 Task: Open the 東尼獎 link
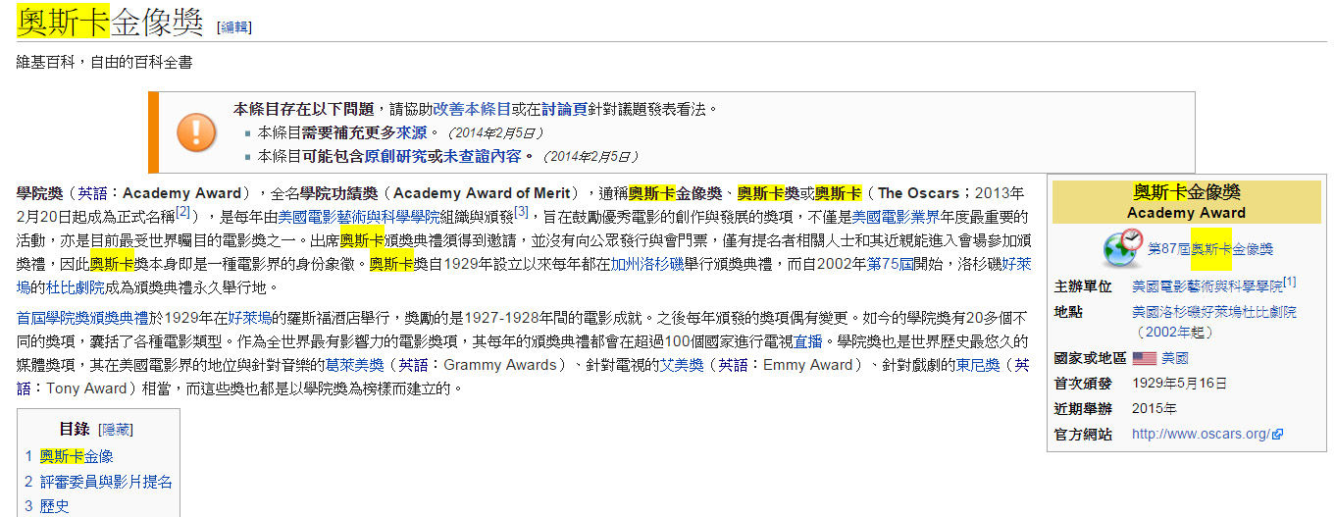[978, 365]
